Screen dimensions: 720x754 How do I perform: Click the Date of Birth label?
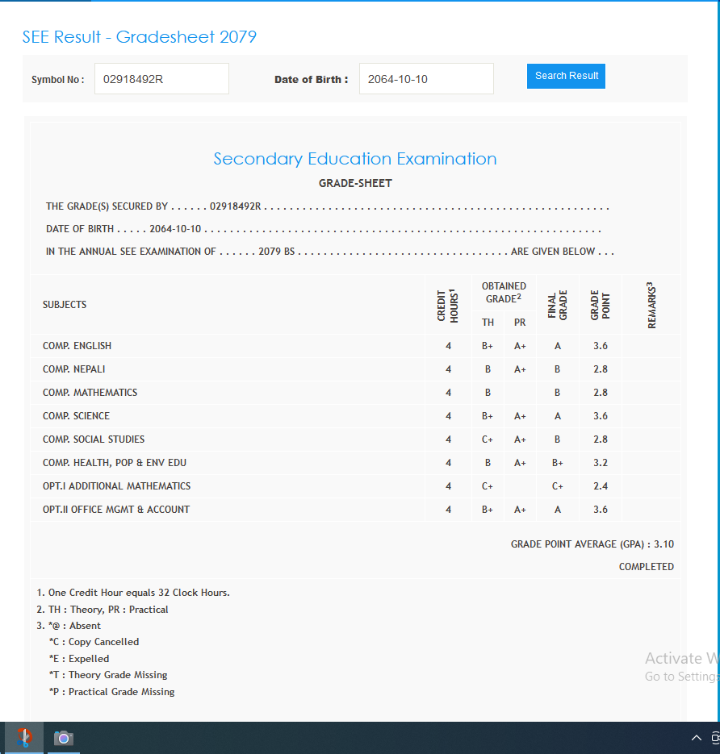point(311,80)
